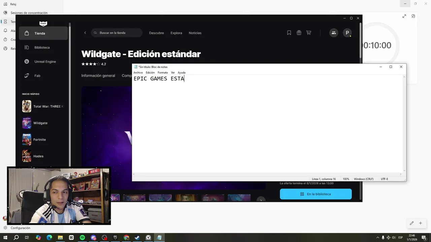Open the Explora store tab

point(176,33)
